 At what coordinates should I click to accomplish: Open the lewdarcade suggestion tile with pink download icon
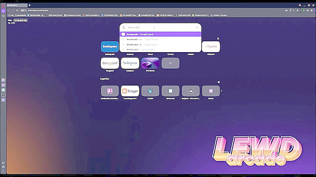tap(110, 91)
